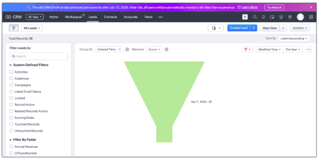This screenshot has width=319, height=160.
Task: Open the apps grid icon
Action: 311,17
